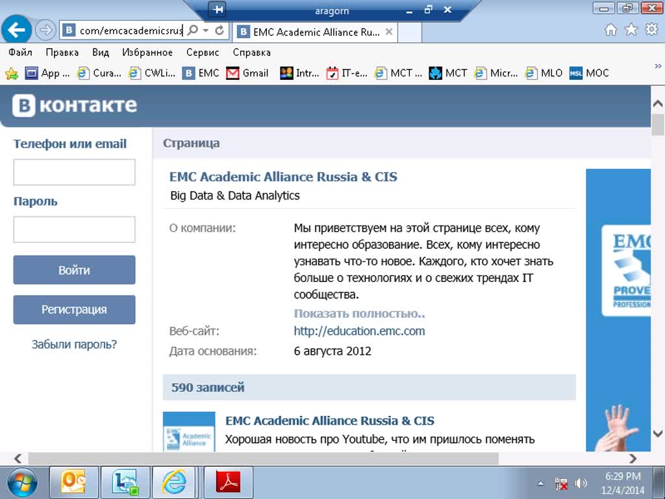Close the EMC Academic Alliance tab
Screen dimensions: 665x499
pos(388,32)
